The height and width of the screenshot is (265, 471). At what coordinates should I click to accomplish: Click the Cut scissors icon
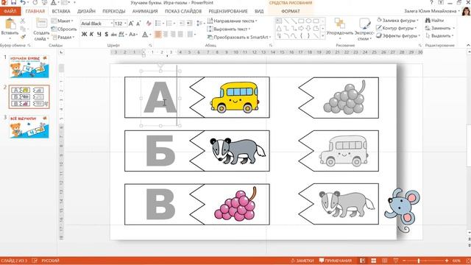[x=23, y=21]
